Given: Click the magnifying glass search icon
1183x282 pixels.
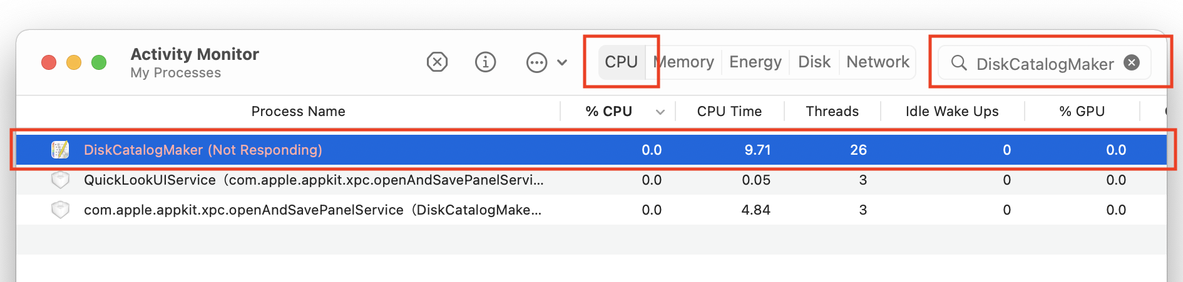Looking at the screenshot, I should point(959,63).
